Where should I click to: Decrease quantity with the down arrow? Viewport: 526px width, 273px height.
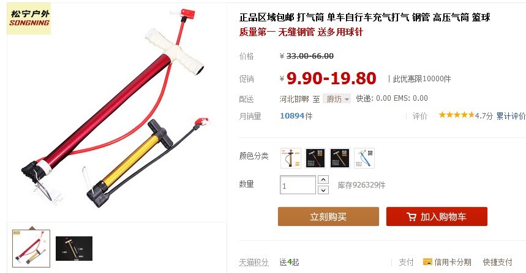click(x=323, y=190)
